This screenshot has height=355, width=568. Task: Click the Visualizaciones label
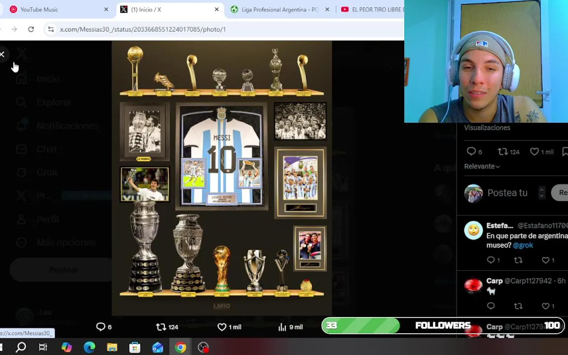[x=487, y=128]
